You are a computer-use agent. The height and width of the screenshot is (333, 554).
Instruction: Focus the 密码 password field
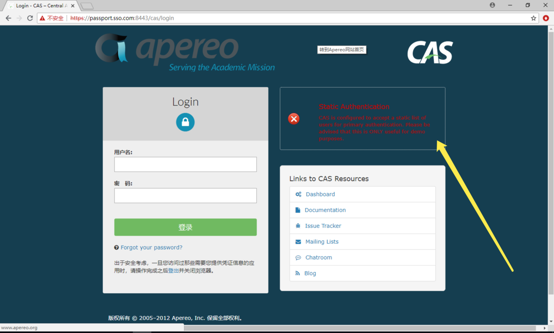click(x=185, y=195)
